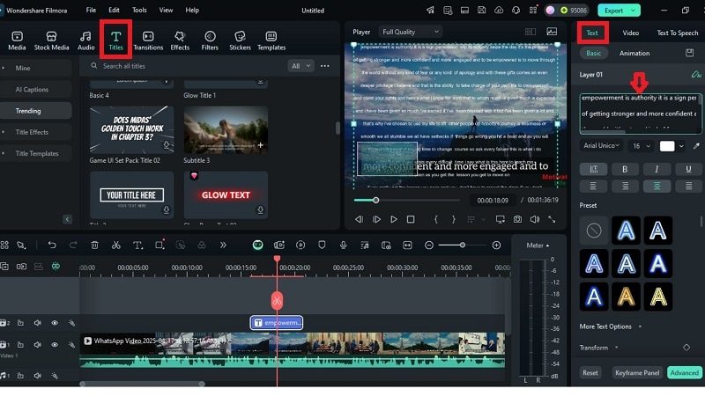705x396 pixels.
Task: Add a marker with the shield icon
Action: (x=322, y=245)
